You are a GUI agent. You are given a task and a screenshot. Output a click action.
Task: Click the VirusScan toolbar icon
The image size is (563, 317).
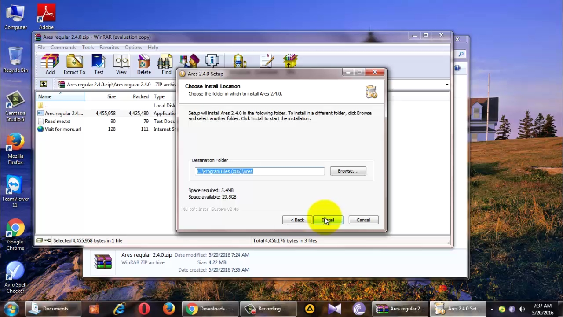[x=240, y=61]
